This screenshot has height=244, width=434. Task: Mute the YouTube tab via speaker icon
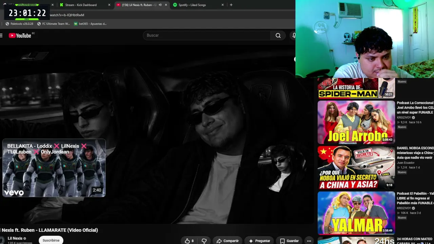(160, 5)
